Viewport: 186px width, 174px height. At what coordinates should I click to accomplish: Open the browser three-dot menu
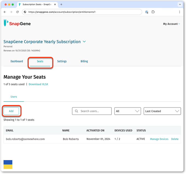[179, 12]
